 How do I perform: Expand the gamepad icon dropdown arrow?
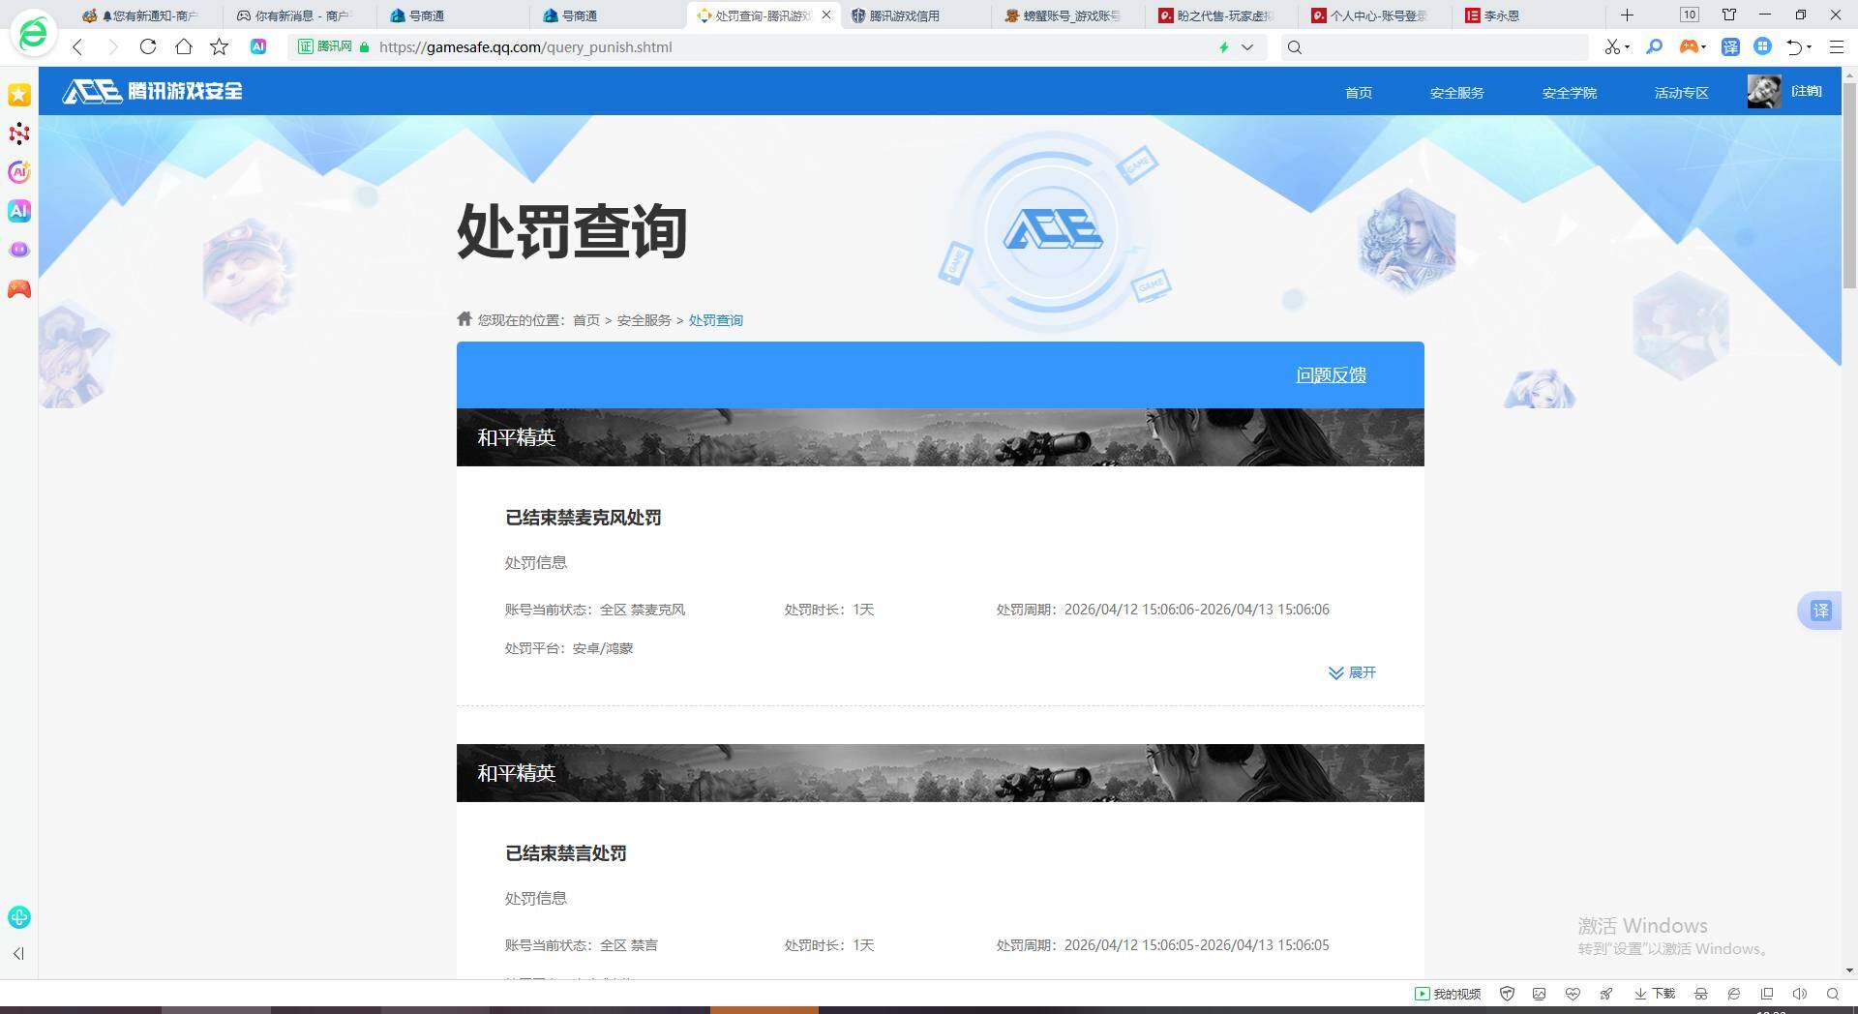click(1703, 46)
